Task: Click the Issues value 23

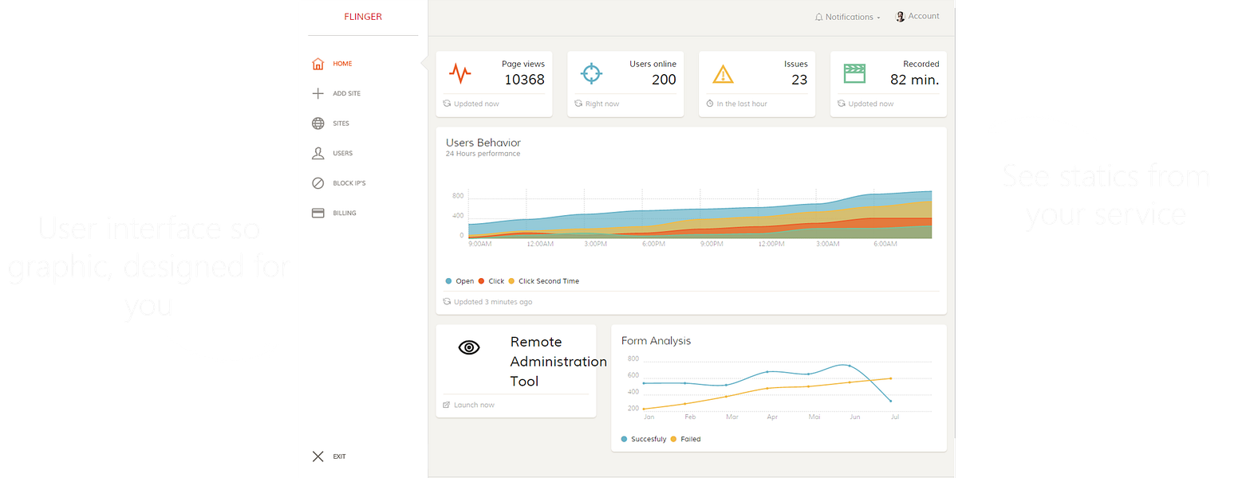Action: 799,80
